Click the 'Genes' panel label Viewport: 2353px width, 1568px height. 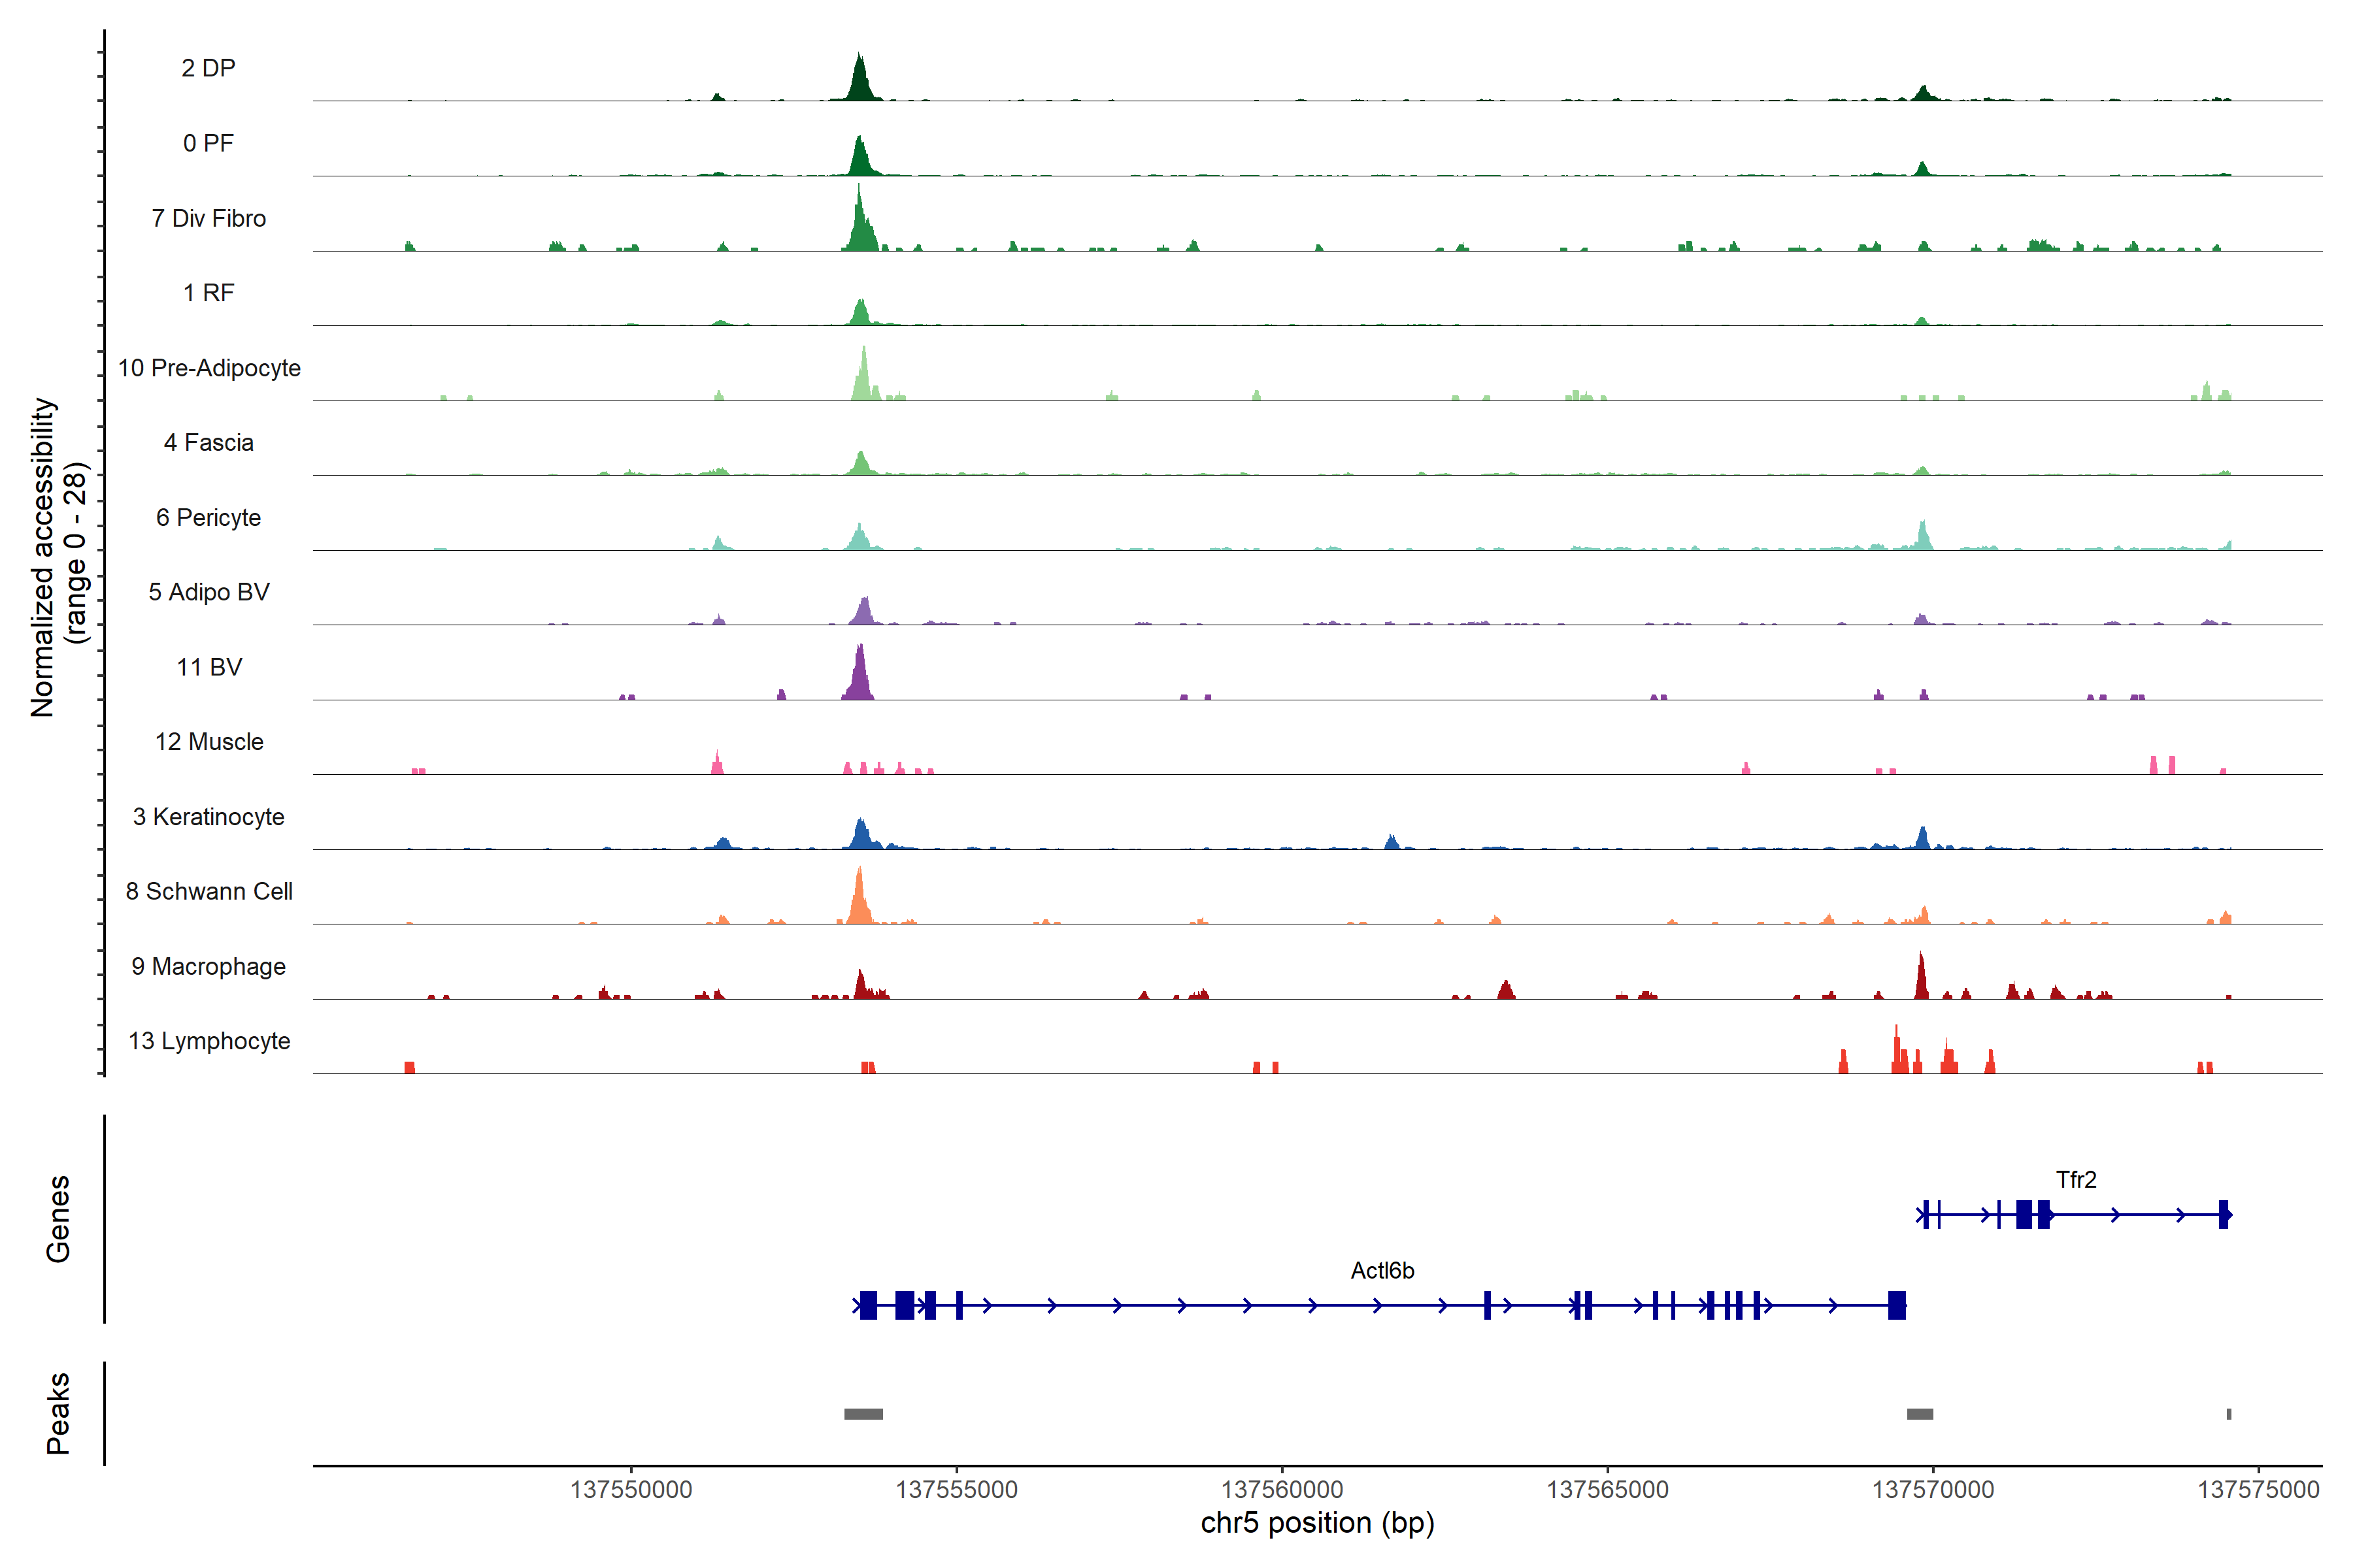58,1219
